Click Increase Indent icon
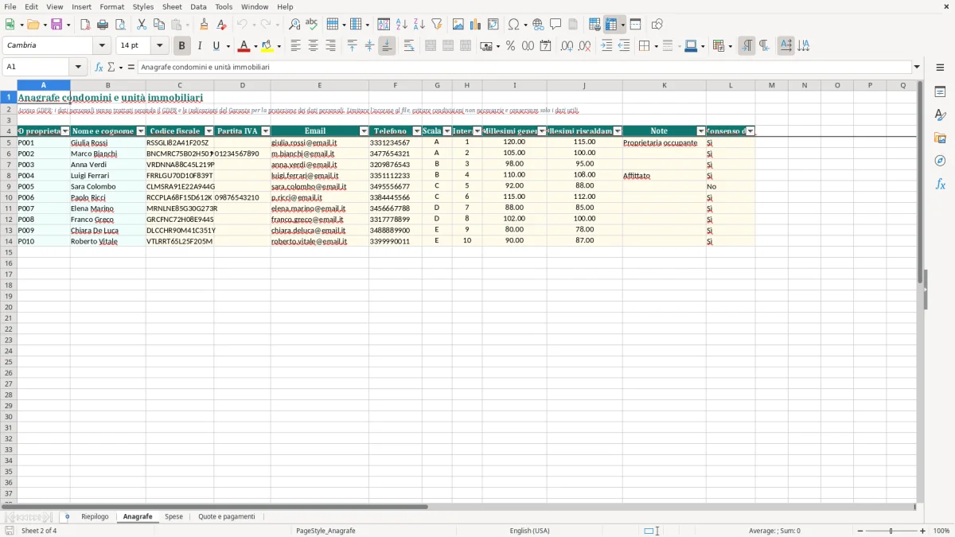This screenshot has width=955, height=537. click(x=606, y=46)
